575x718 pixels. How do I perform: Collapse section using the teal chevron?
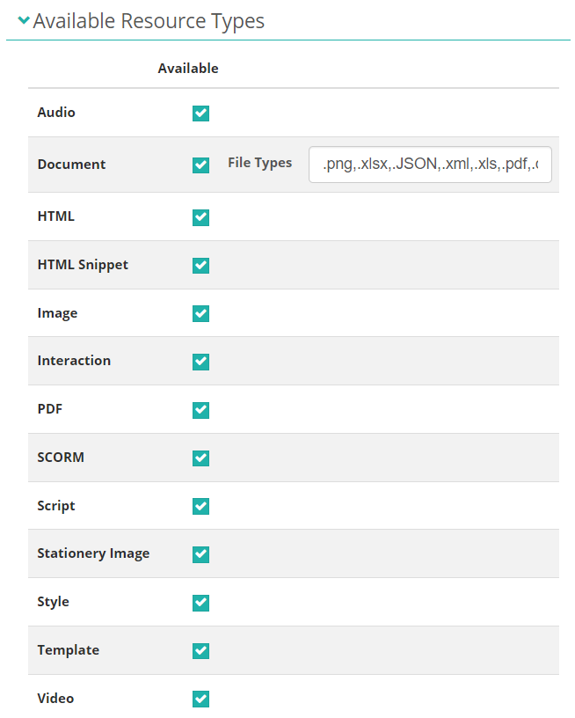(x=24, y=21)
